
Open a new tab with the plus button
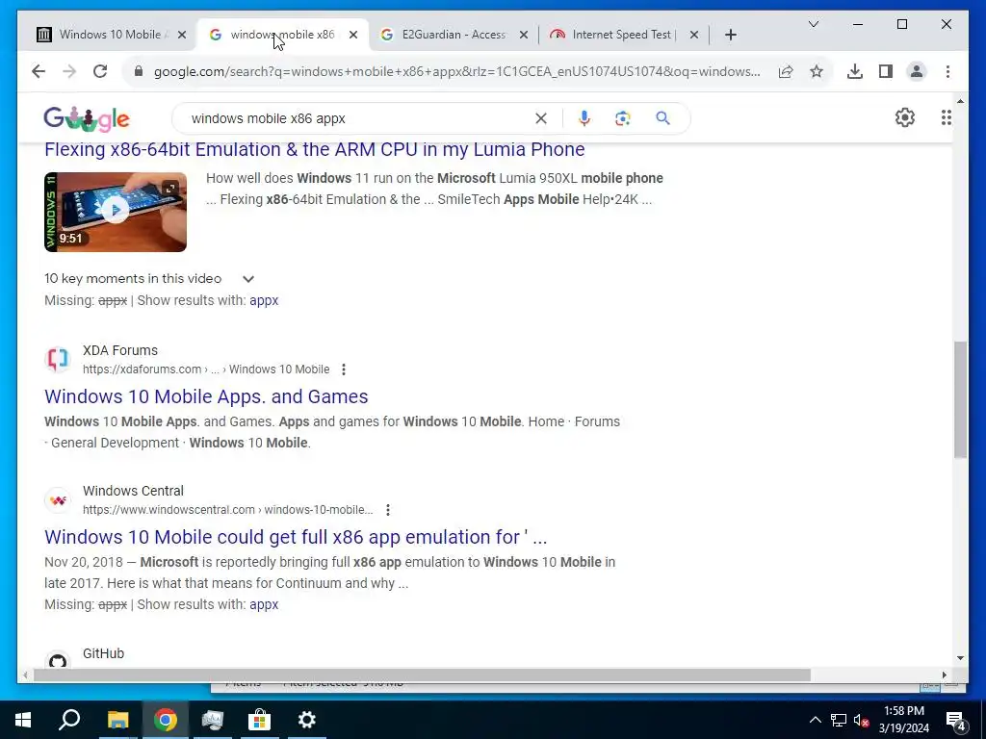[730, 35]
